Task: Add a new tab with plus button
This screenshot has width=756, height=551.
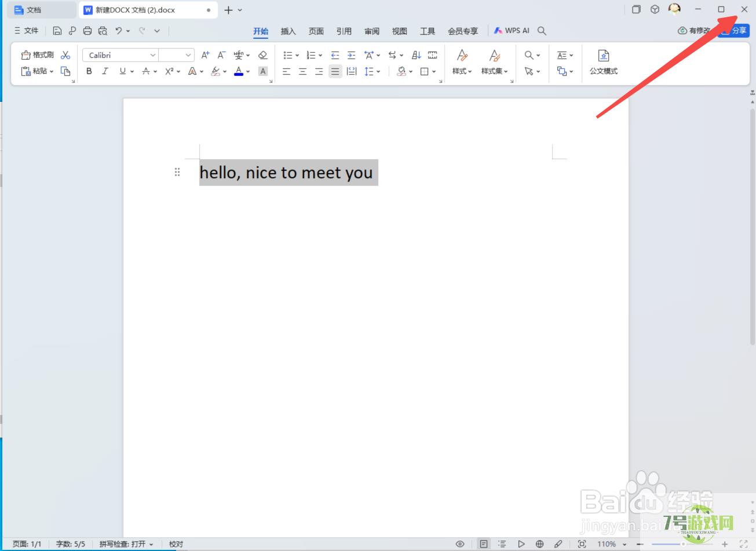Action: pyautogui.click(x=228, y=10)
